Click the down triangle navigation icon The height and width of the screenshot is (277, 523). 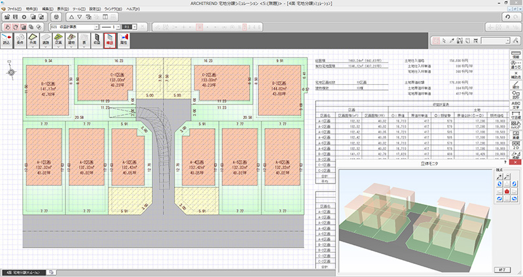pos(80,17)
